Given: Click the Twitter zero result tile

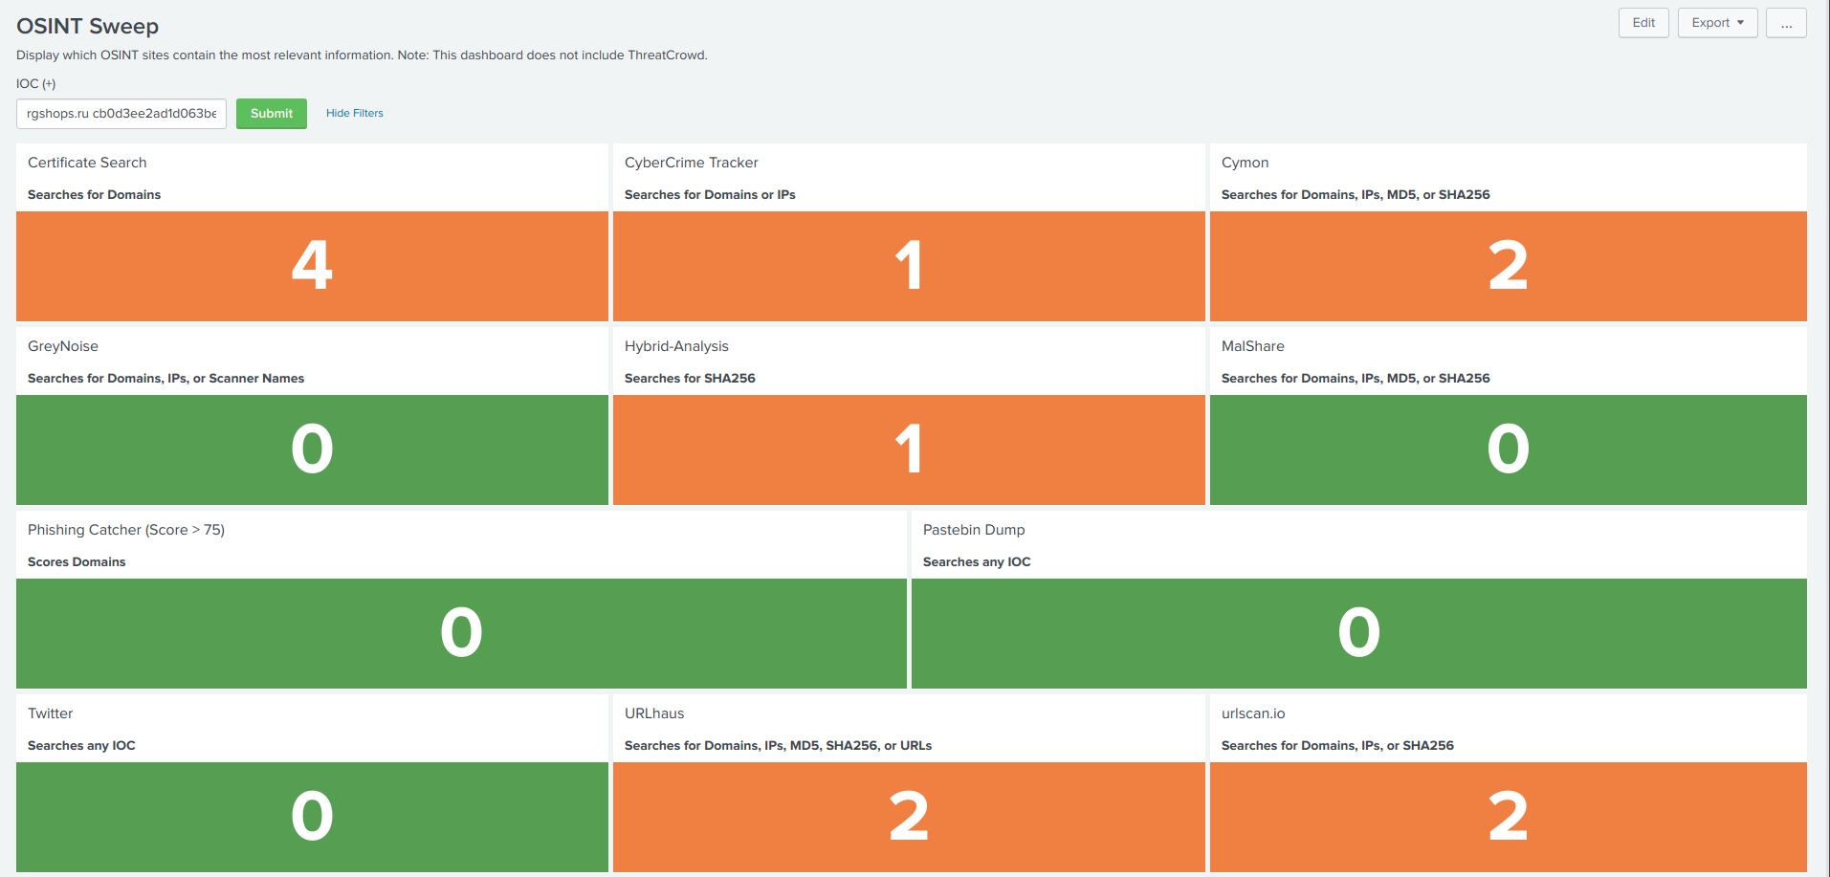Looking at the screenshot, I should [x=312, y=817].
